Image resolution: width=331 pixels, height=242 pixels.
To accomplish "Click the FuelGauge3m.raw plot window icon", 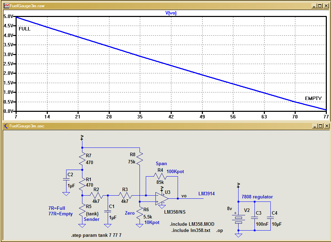I will [6, 6].
